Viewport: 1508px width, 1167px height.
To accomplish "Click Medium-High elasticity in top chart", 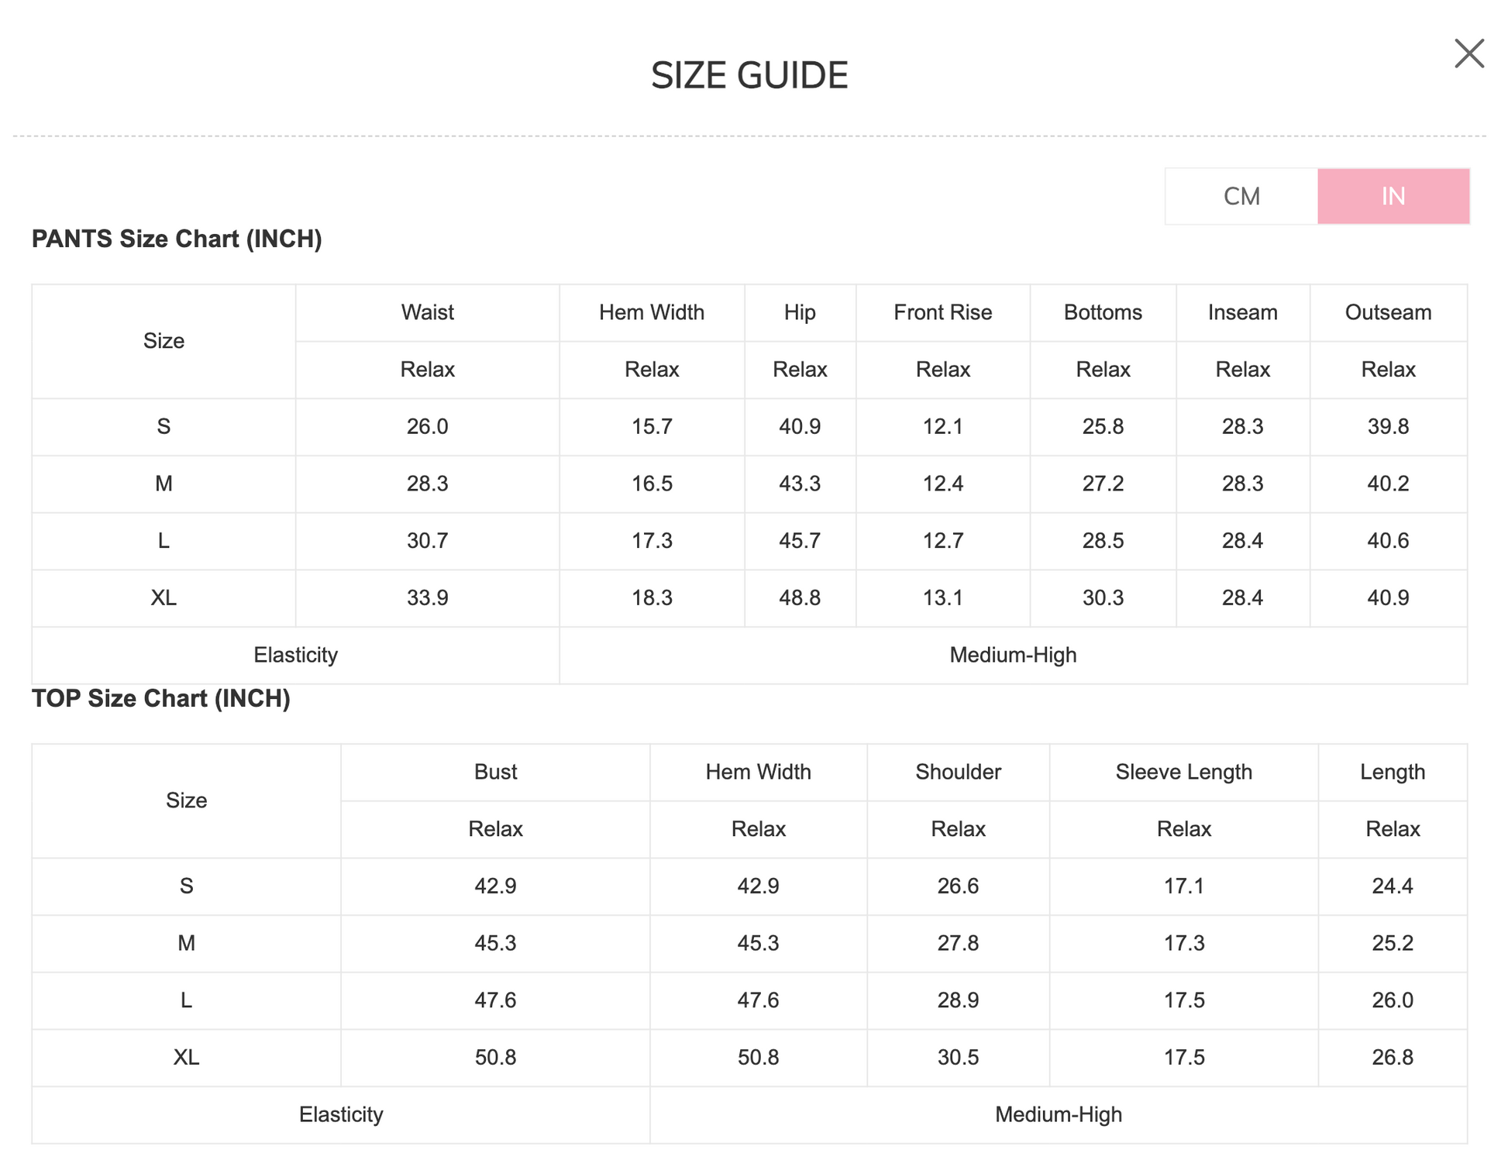I will (x=1058, y=1114).
